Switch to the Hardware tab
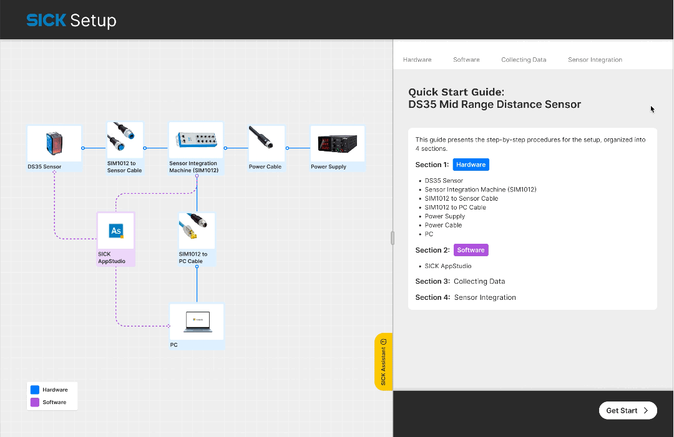Image resolution: width=674 pixels, height=437 pixels. click(417, 60)
